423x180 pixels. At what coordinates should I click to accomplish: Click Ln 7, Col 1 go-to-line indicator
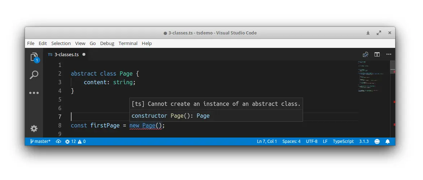click(267, 141)
